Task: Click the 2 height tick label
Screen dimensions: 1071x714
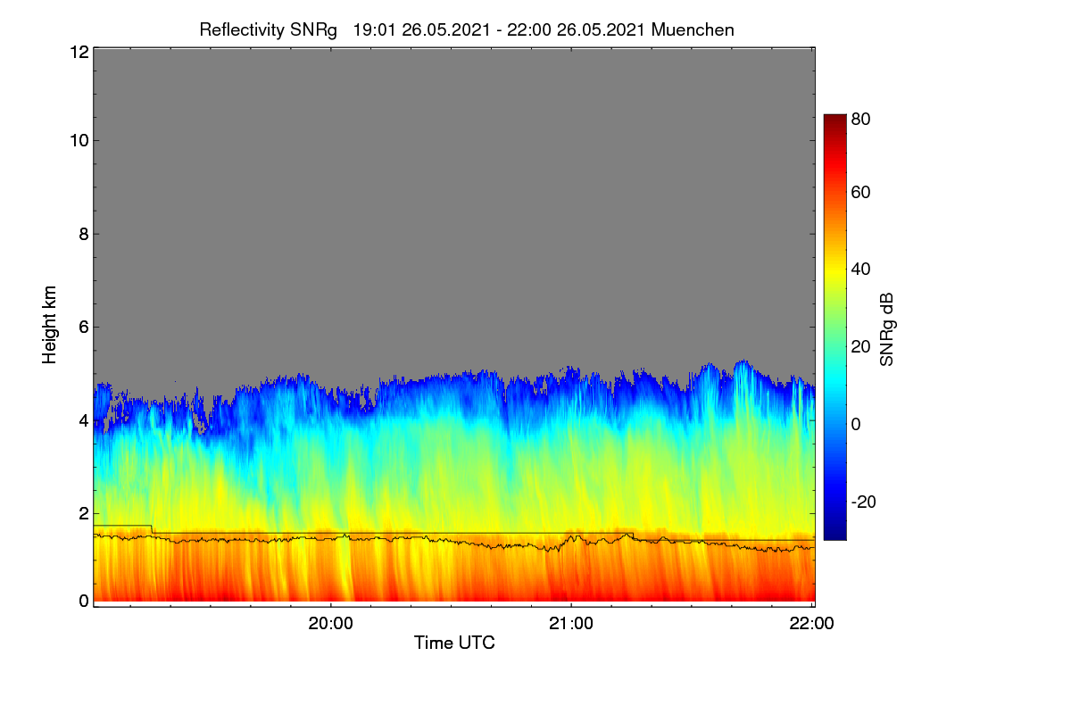Action: tap(82, 513)
